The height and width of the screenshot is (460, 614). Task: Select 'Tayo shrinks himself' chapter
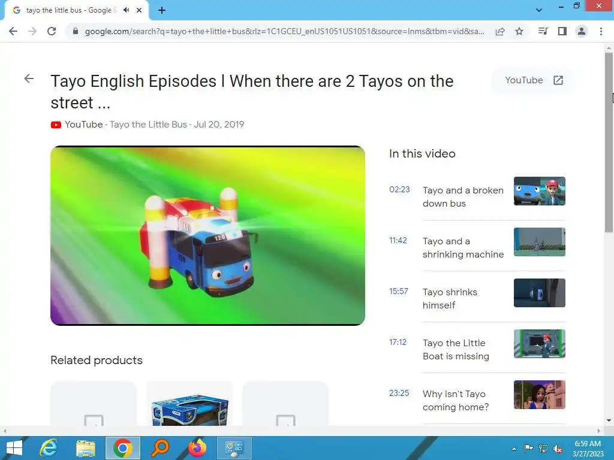point(450,298)
